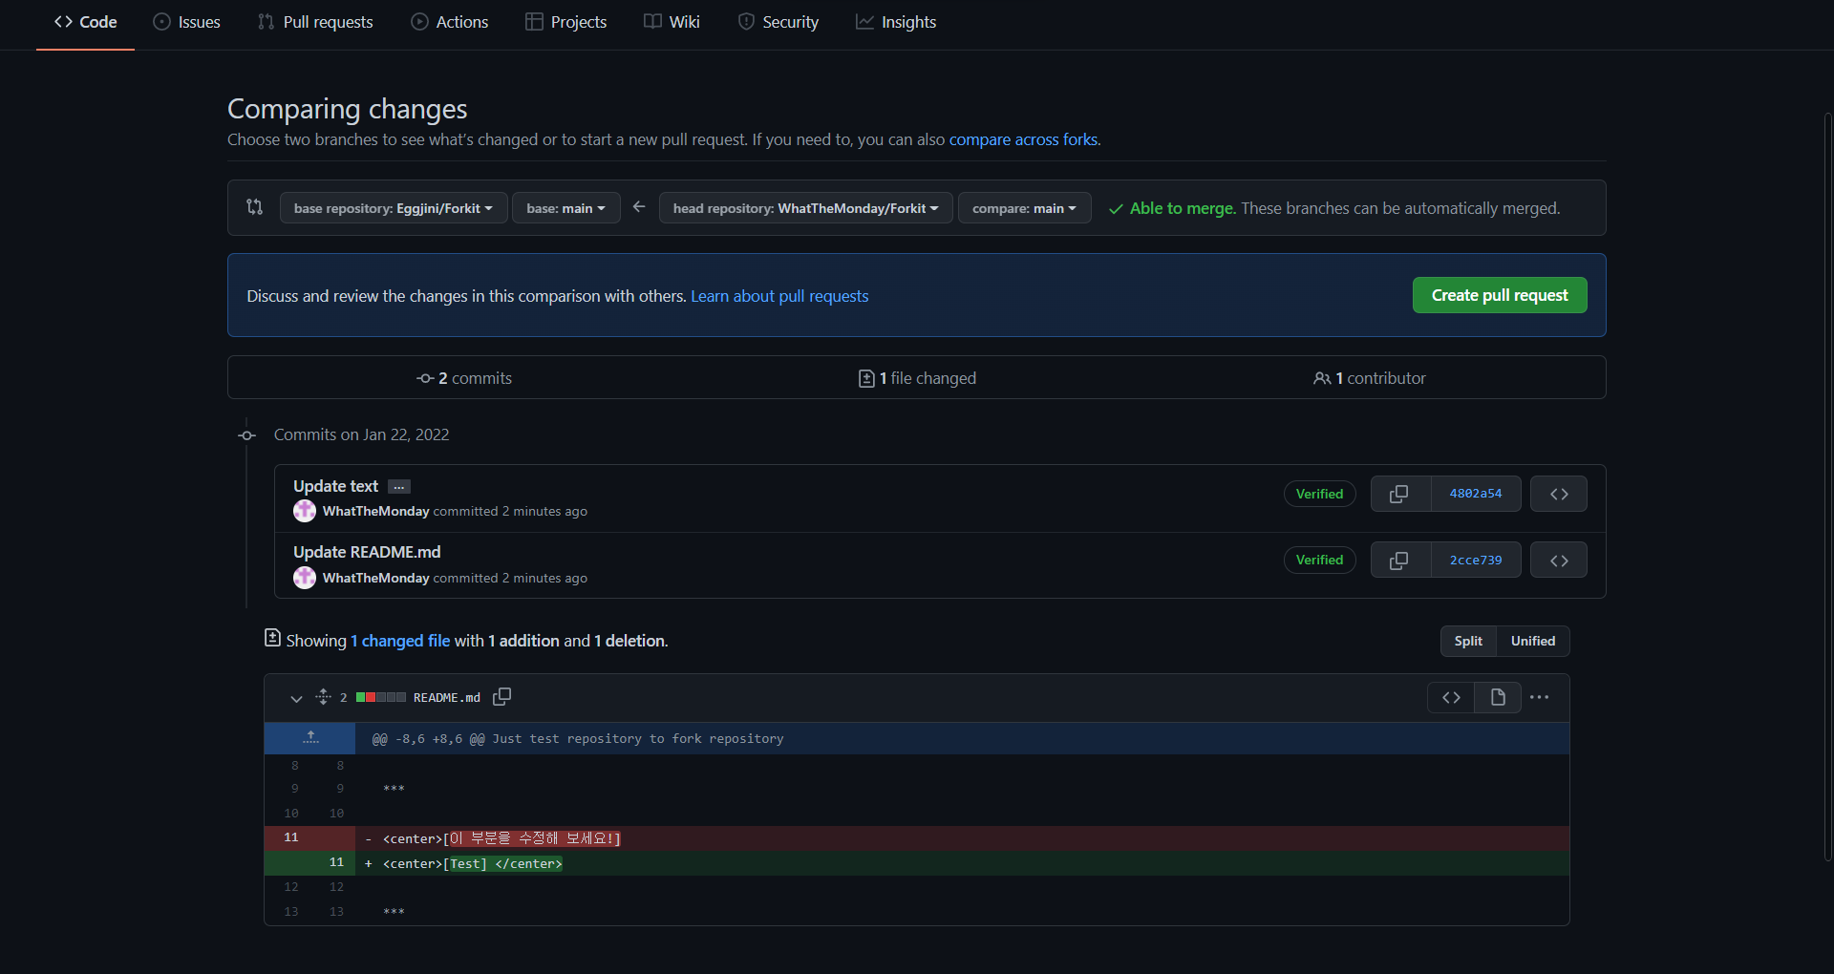This screenshot has height=974, width=1834.
Task: Open the Projects tab
Action: pos(566,22)
